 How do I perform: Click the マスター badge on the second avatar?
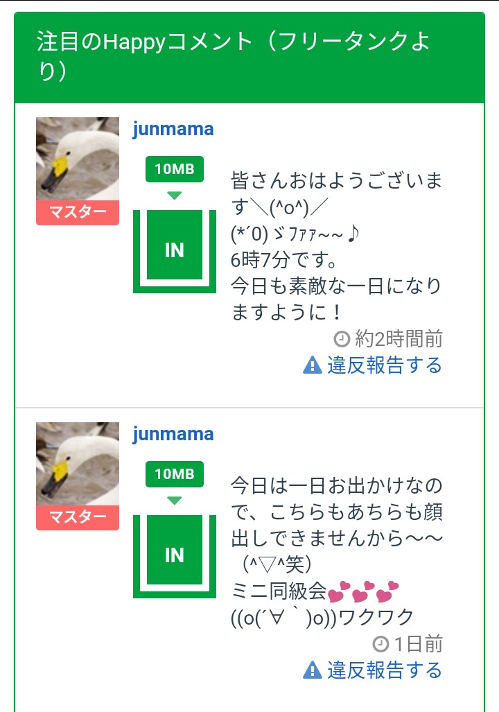tap(78, 517)
